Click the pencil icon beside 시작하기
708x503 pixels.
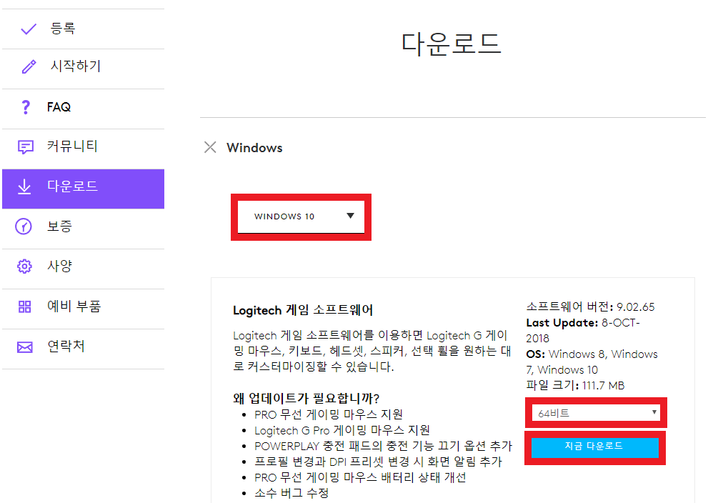point(29,66)
